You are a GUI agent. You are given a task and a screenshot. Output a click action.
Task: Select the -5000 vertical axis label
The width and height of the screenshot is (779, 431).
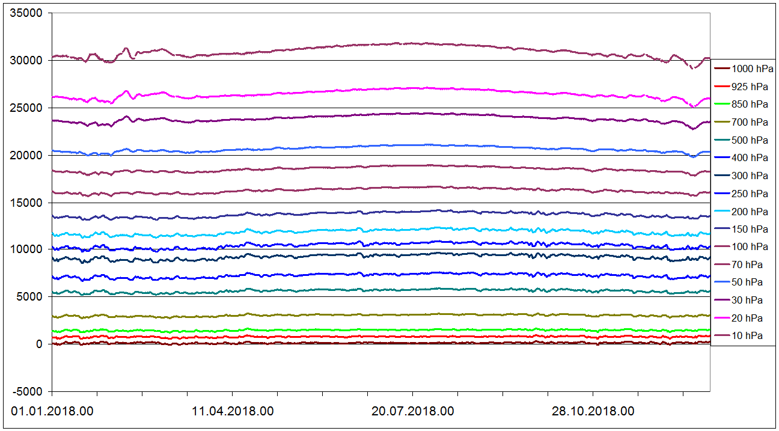[27, 392]
